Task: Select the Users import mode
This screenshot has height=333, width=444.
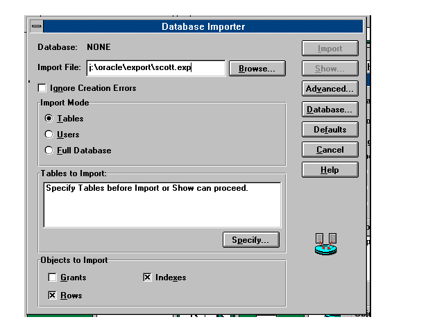Action: click(49, 135)
